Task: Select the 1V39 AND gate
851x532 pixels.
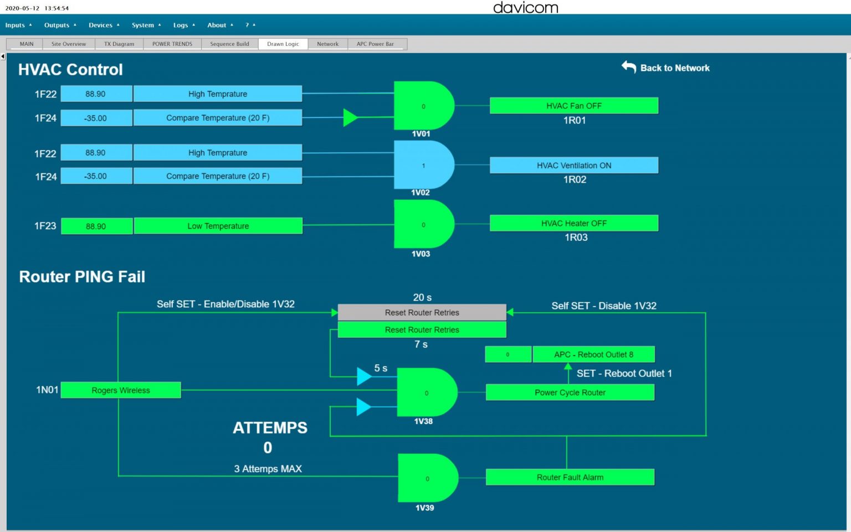Action: [428, 478]
